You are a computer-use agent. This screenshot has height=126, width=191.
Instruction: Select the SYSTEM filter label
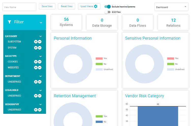pyautogui.click(x=12, y=48)
